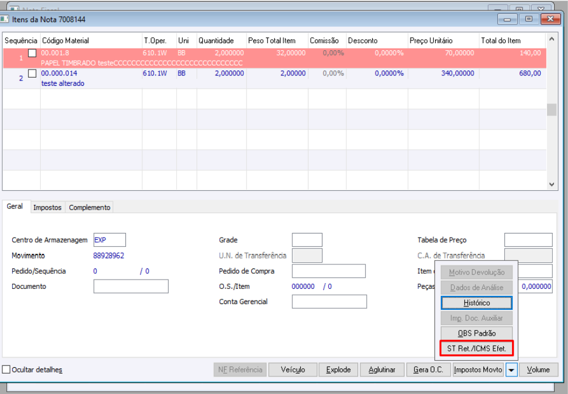Click the Comissão column header
The height and width of the screenshot is (394, 568).
327,41
